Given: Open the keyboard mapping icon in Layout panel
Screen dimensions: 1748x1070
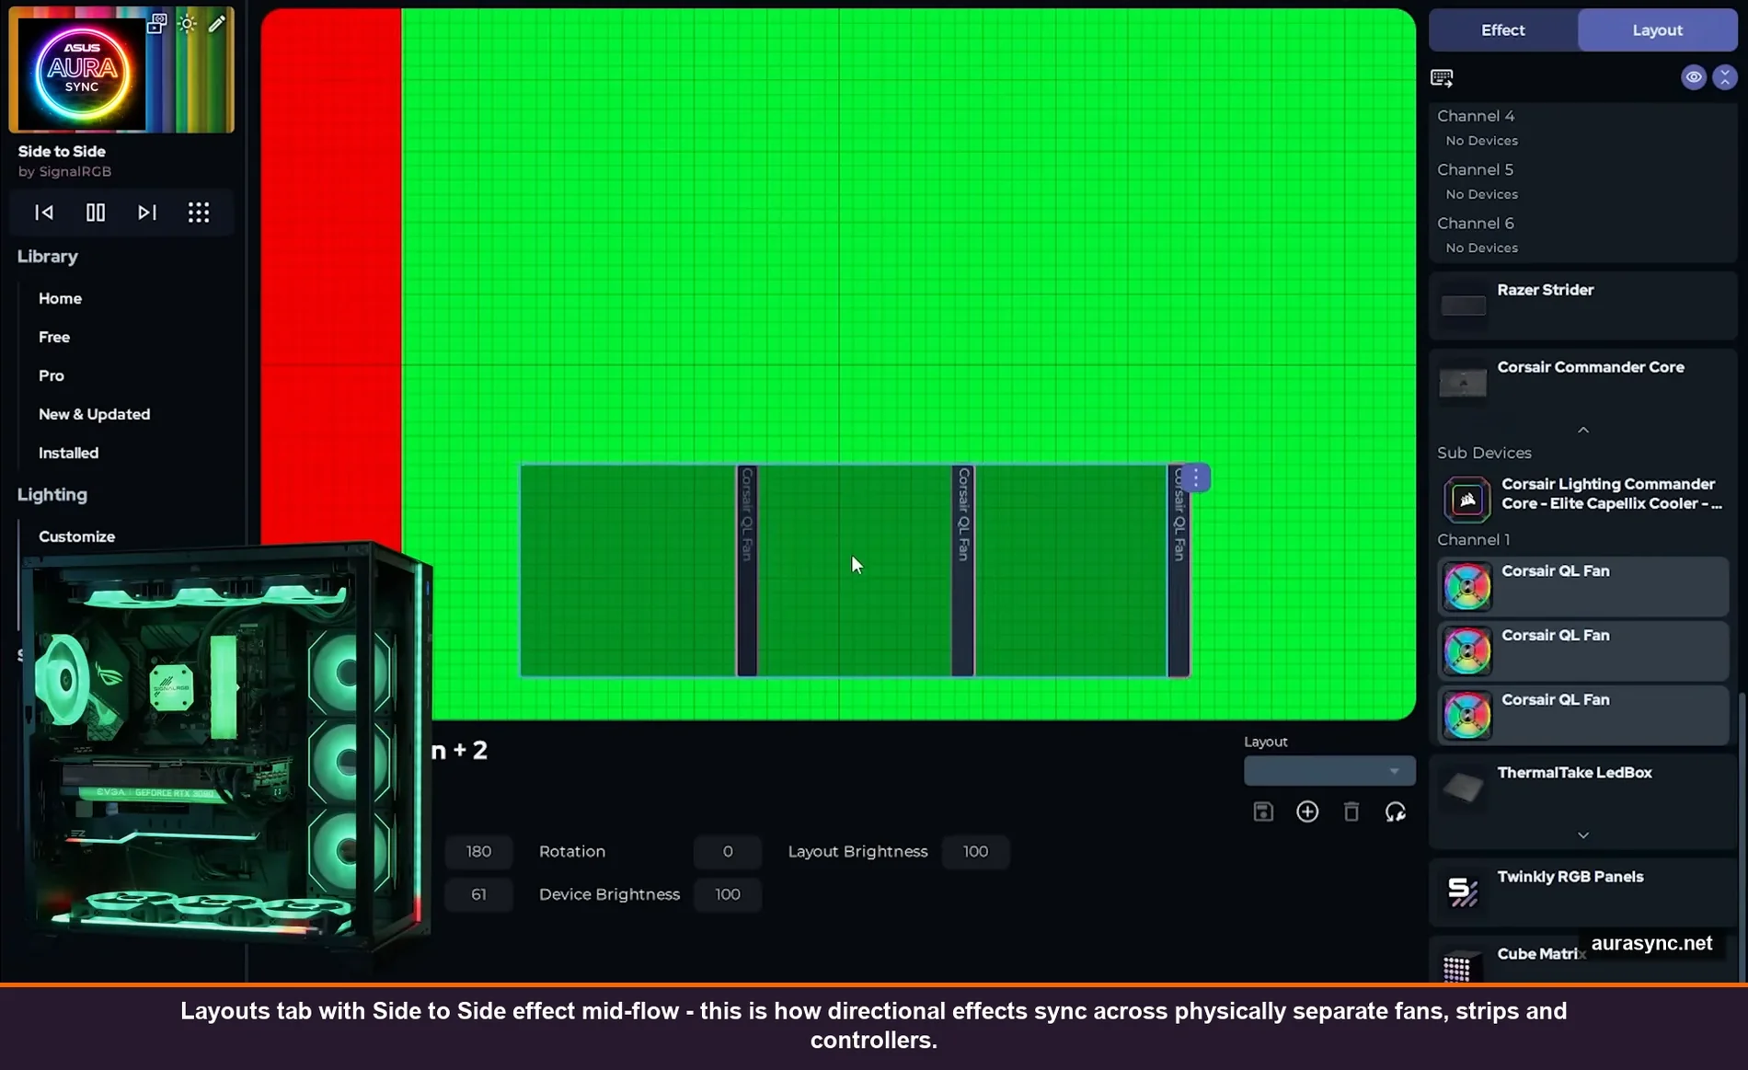Looking at the screenshot, I should [x=1442, y=77].
